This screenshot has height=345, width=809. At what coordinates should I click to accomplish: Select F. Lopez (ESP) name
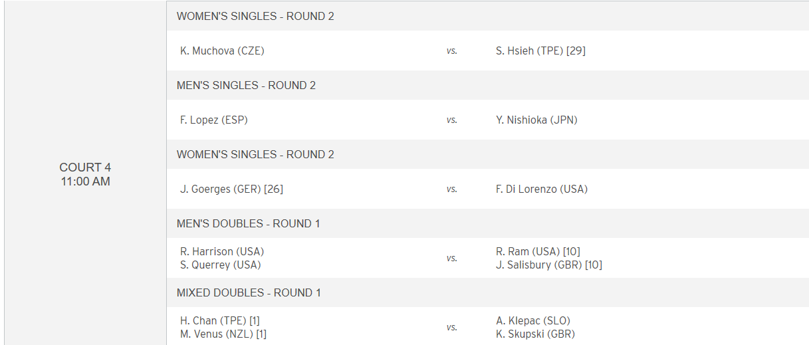[x=214, y=120]
